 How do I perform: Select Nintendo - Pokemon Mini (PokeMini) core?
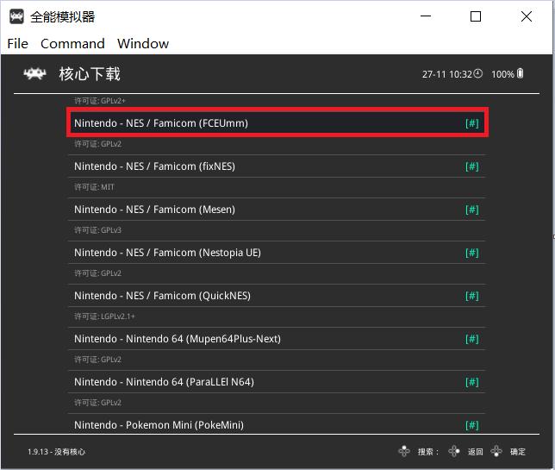point(276,424)
